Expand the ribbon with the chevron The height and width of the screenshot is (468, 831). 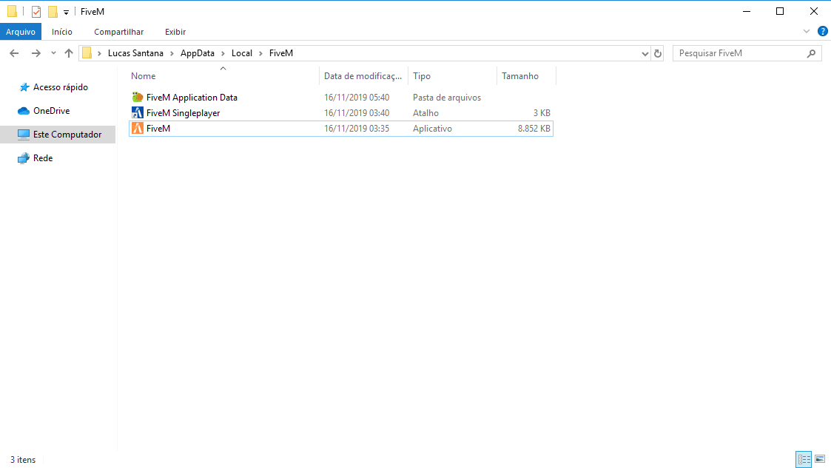[807, 31]
